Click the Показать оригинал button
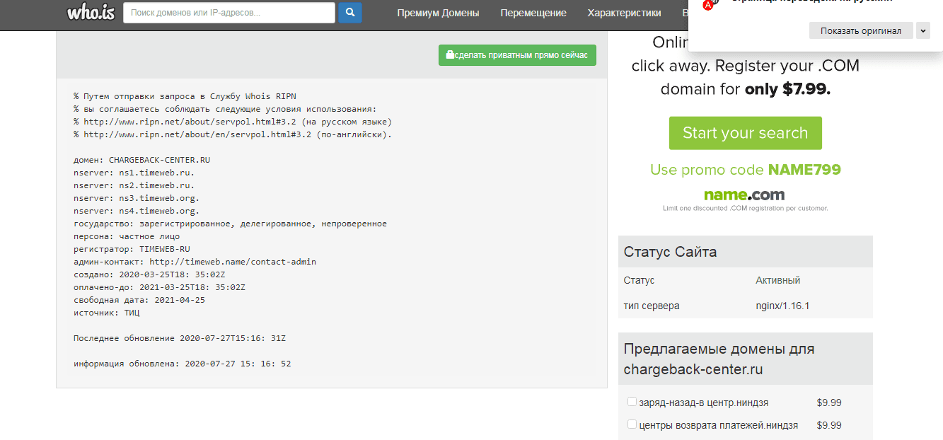Viewport: 943px width, 440px height. pos(860,30)
